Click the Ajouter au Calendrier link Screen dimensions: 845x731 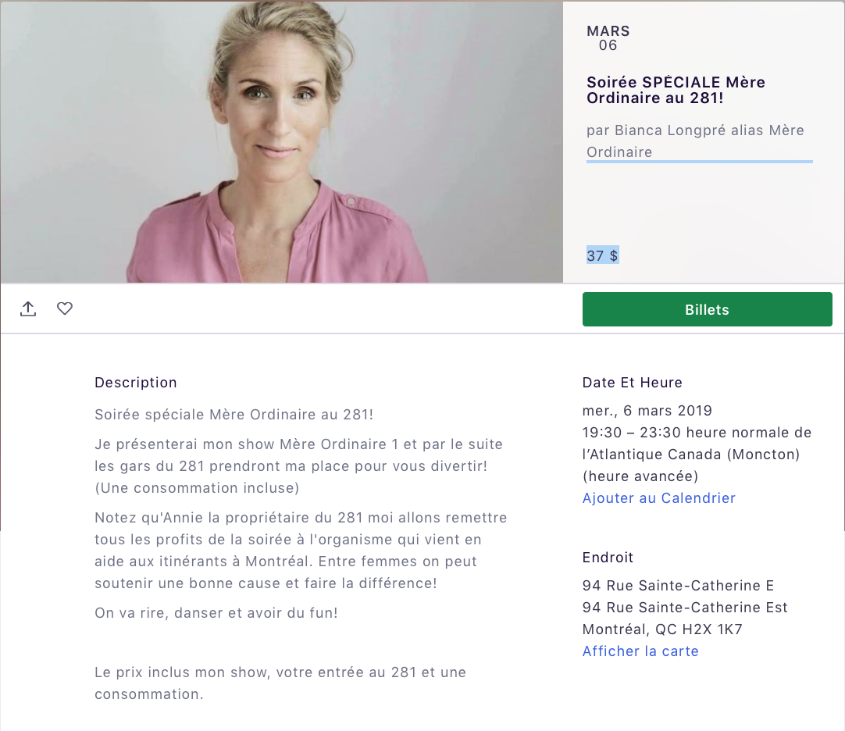658,498
